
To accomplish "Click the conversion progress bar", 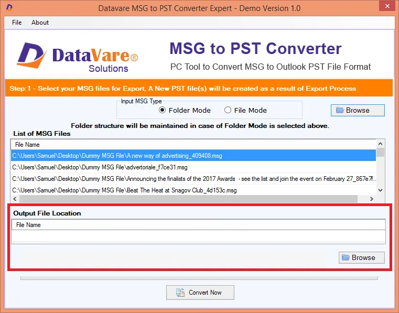I will pos(199,278).
